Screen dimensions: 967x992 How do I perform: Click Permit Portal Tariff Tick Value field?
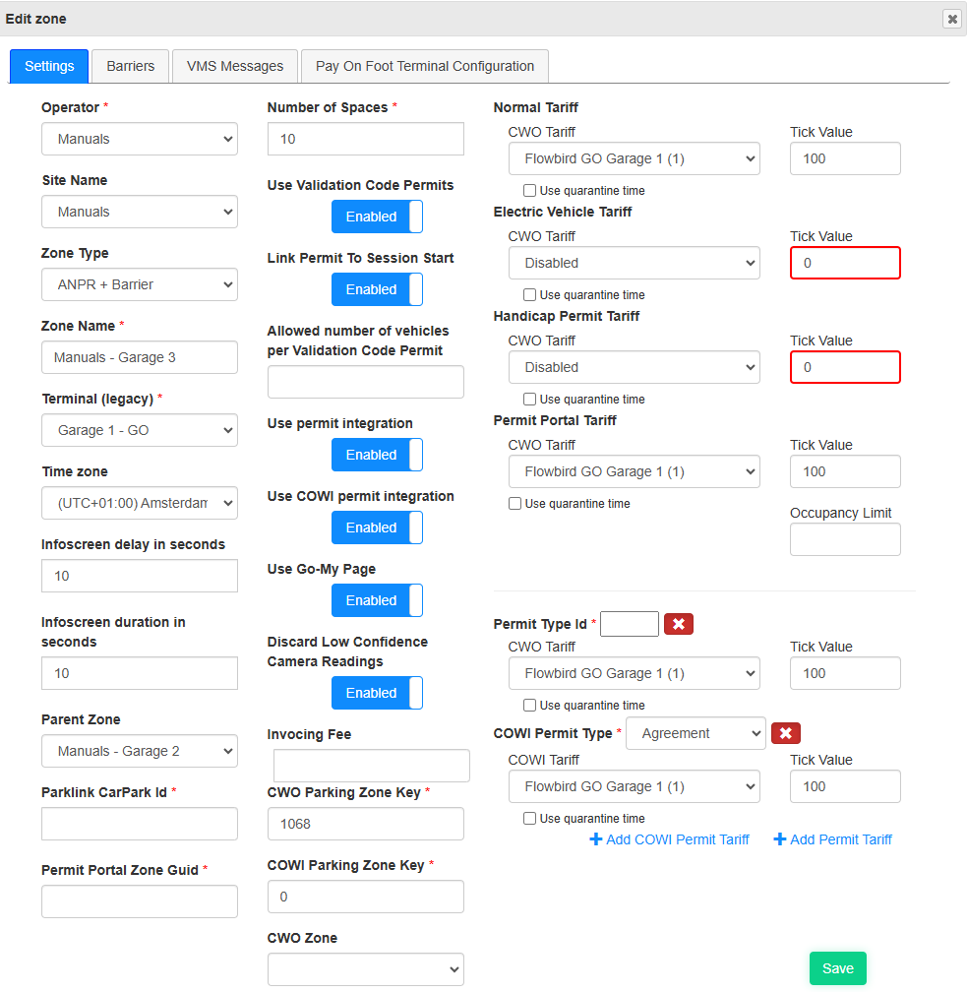(845, 472)
